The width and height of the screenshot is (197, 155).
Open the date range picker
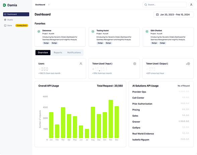click(174, 15)
